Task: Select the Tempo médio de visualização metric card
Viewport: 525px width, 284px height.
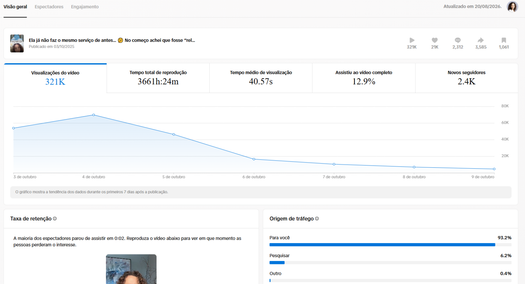Action: (261, 78)
